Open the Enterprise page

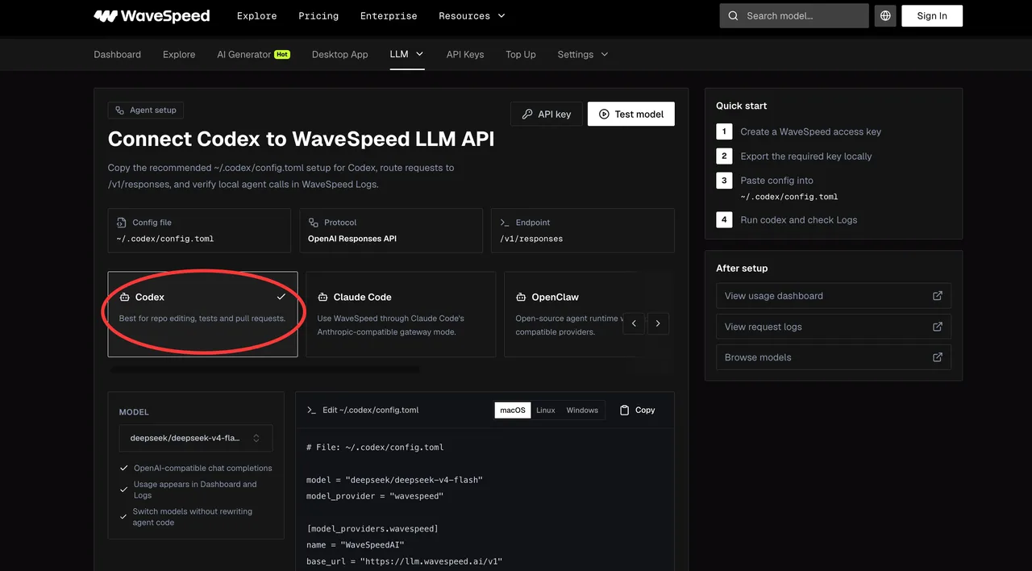coord(389,15)
